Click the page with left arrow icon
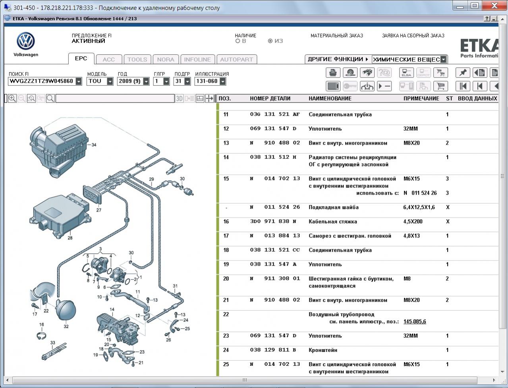This screenshot has height=388, width=508. coord(480,73)
